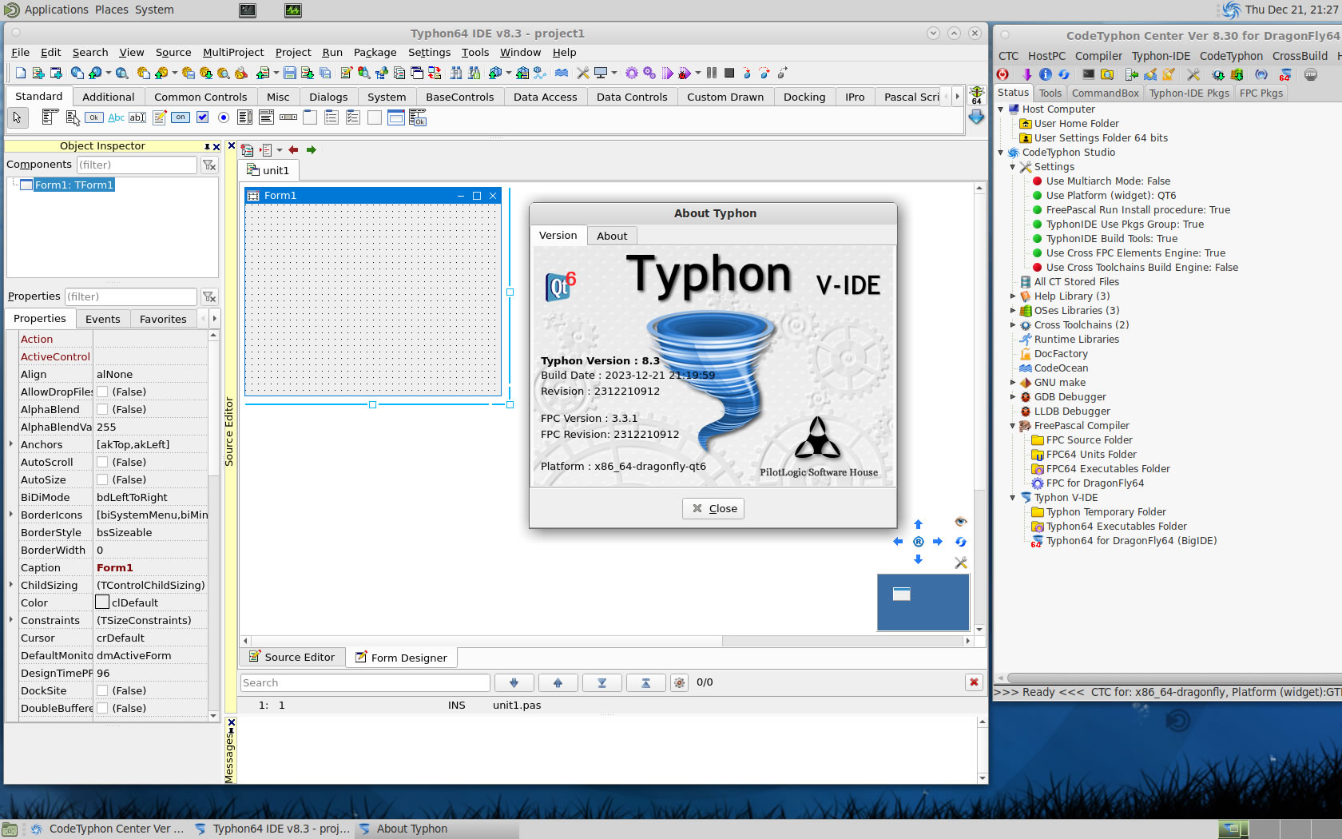Switch to the Common Controls palette tab
1342x839 pixels.
(x=201, y=97)
